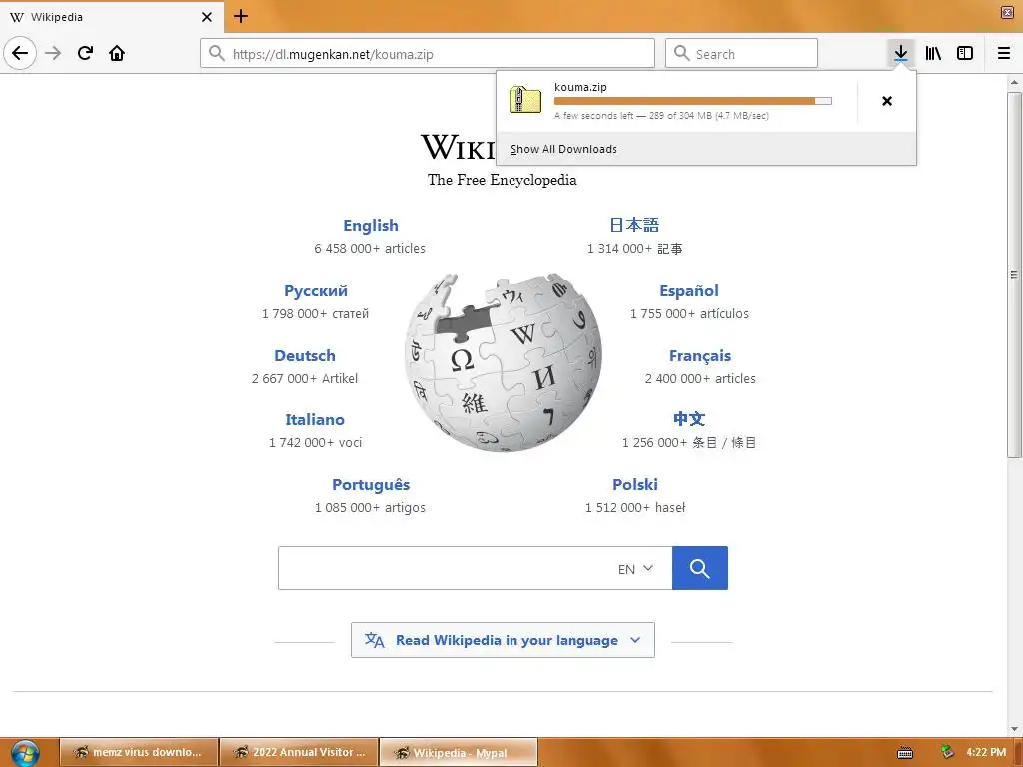The width and height of the screenshot is (1023, 767).
Task: Switch to memz virus download taskbar window
Action: click(x=139, y=752)
